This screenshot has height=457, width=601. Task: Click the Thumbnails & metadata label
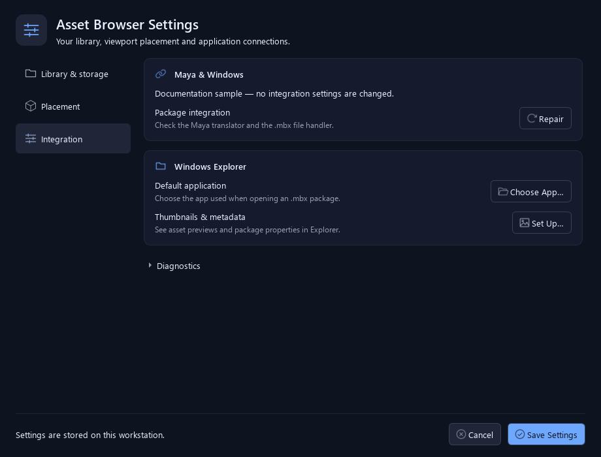coord(200,217)
